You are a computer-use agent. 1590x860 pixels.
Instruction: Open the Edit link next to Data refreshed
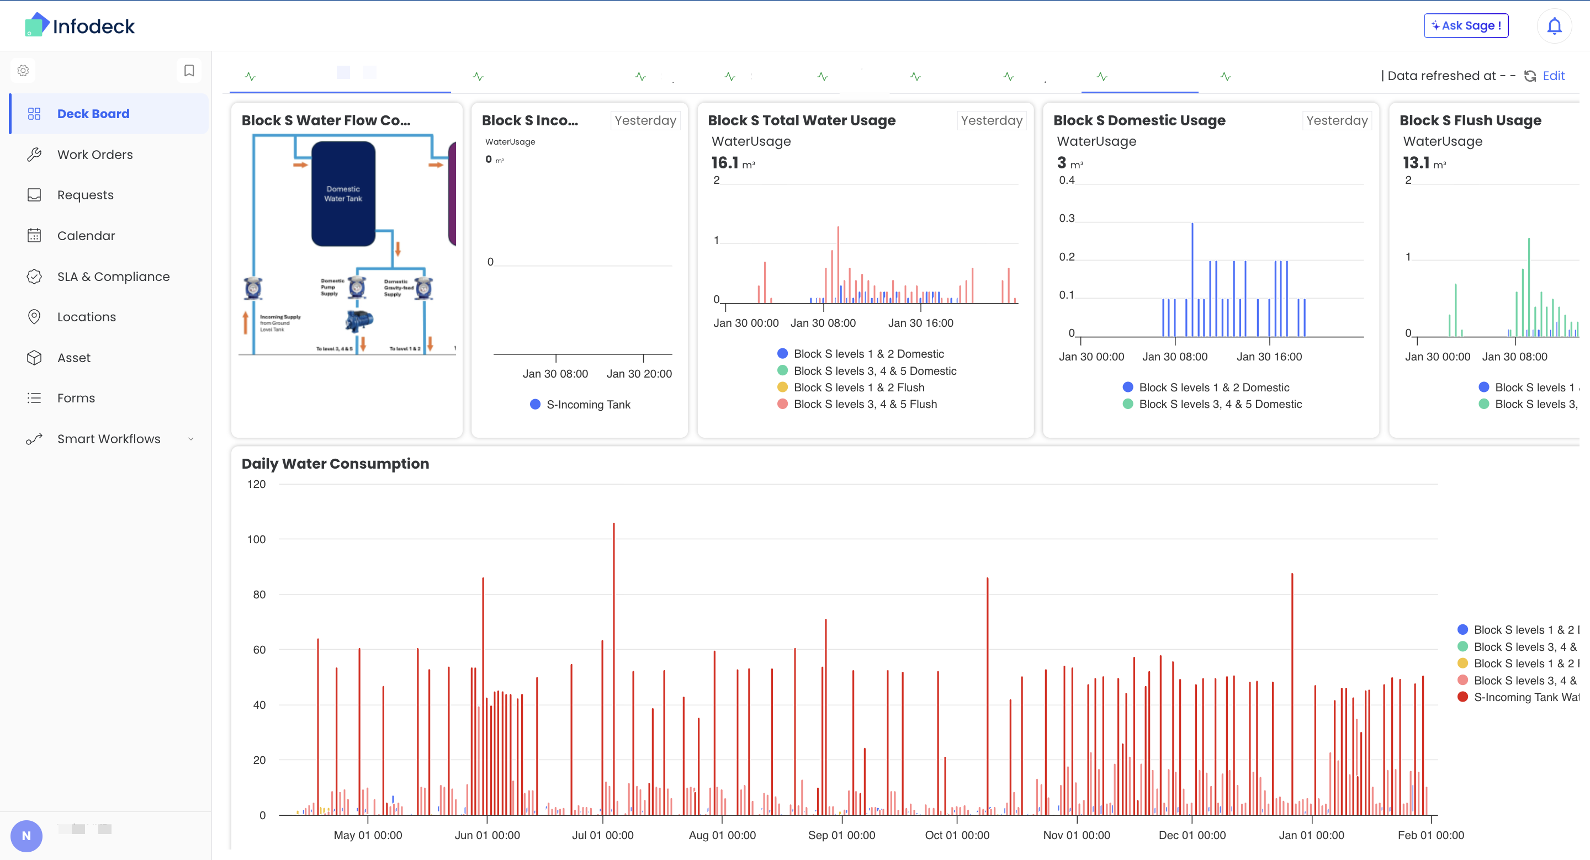[1554, 75]
